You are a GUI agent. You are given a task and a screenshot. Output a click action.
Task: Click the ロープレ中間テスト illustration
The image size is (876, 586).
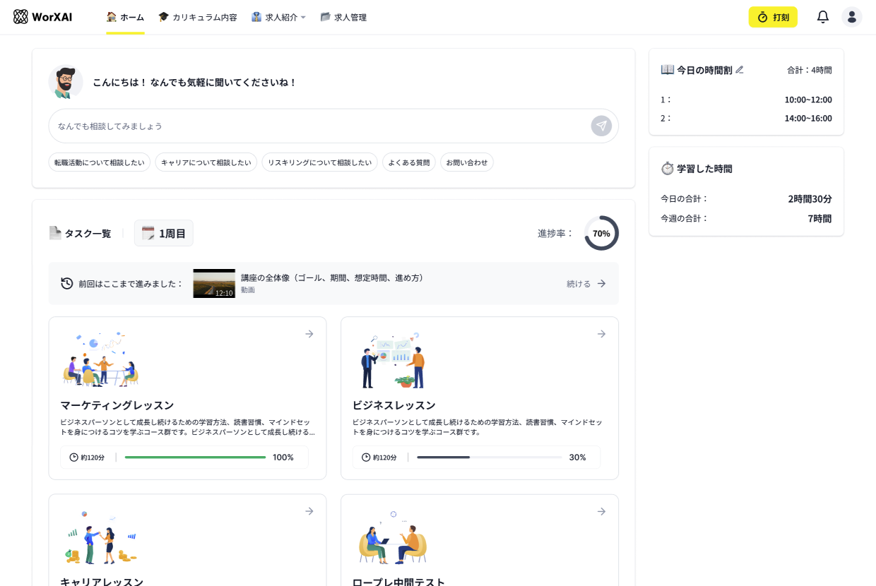393,537
